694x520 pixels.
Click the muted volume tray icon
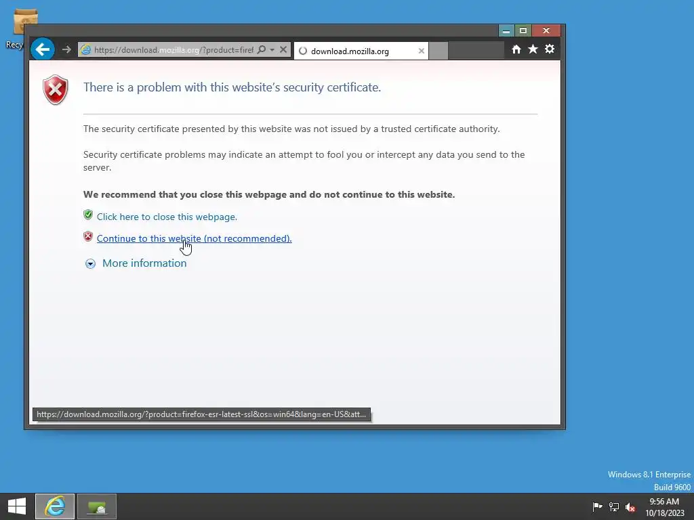click(x=630, y=507)
